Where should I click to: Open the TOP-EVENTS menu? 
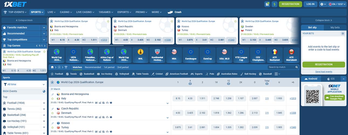point(15,12)
